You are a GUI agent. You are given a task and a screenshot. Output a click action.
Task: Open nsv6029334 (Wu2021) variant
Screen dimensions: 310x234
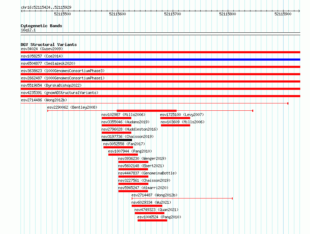point(151,202)
